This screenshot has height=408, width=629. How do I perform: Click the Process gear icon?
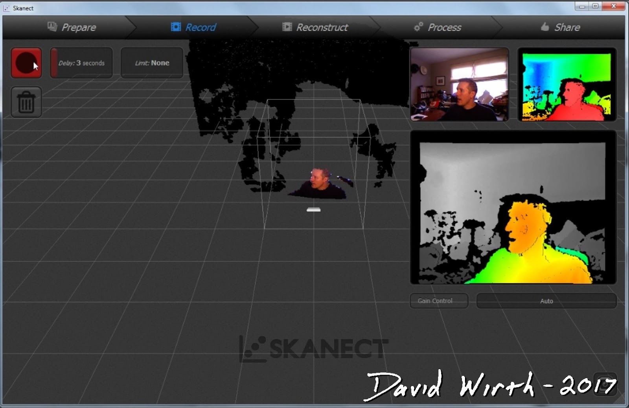pyautogui.click(x=418, y=27)
